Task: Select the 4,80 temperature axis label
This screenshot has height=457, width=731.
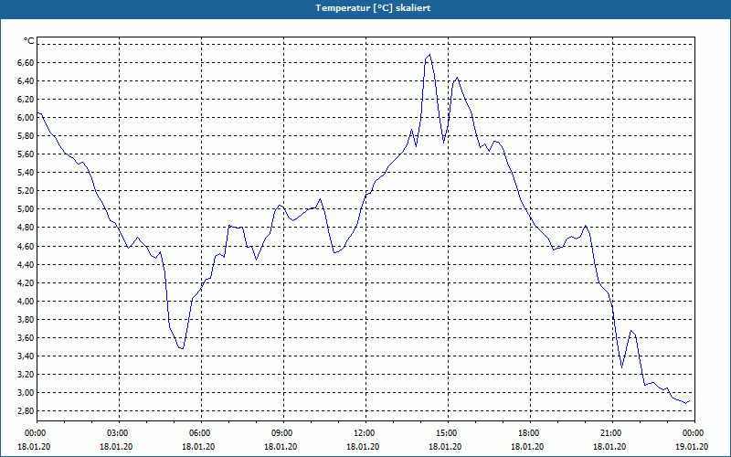Action: tap(26, 228)
